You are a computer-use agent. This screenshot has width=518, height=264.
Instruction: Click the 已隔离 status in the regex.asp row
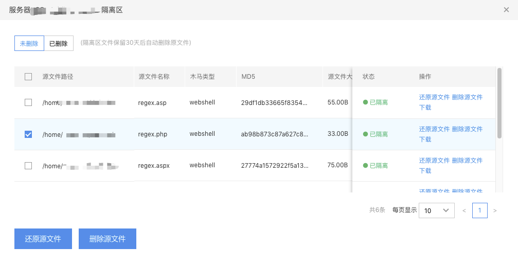pos(376,102)
